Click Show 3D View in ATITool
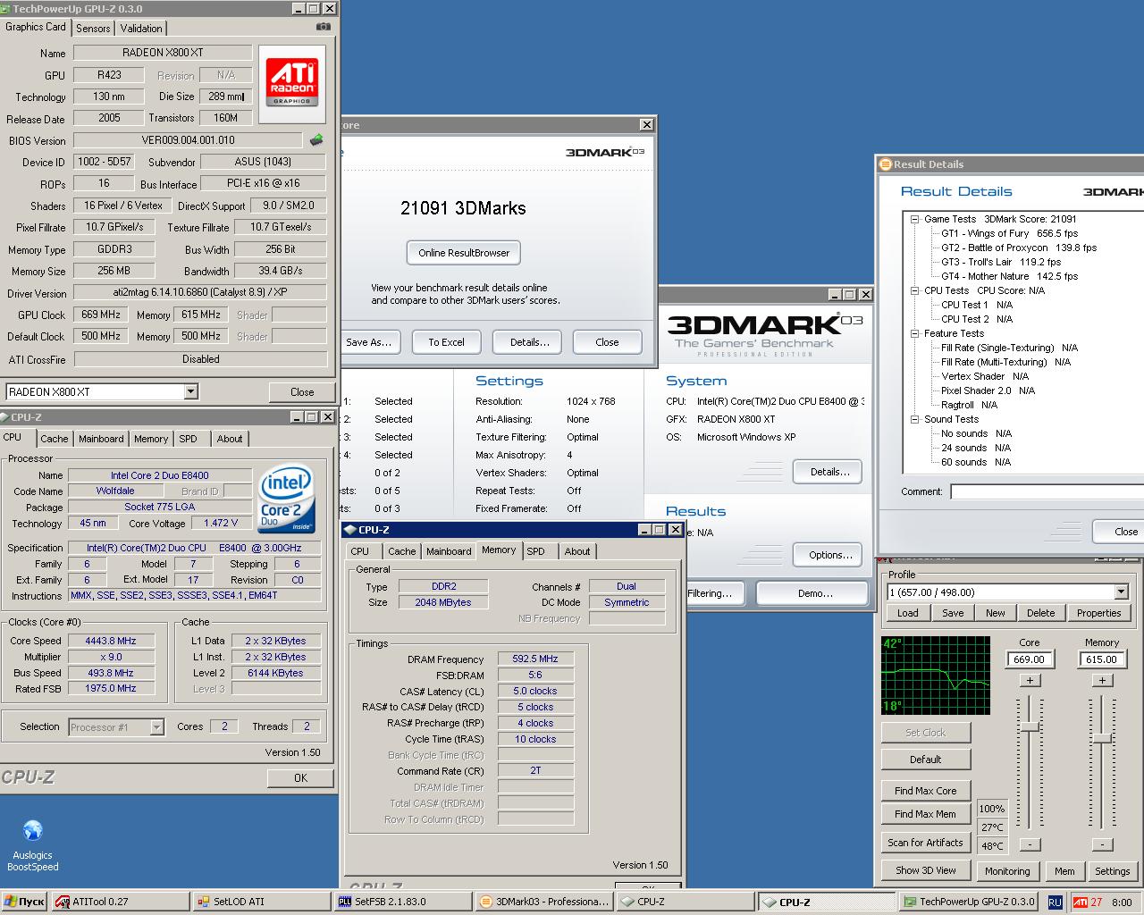Image resolution: width=1144 pixels, height=915 pixels. (925, 870)
